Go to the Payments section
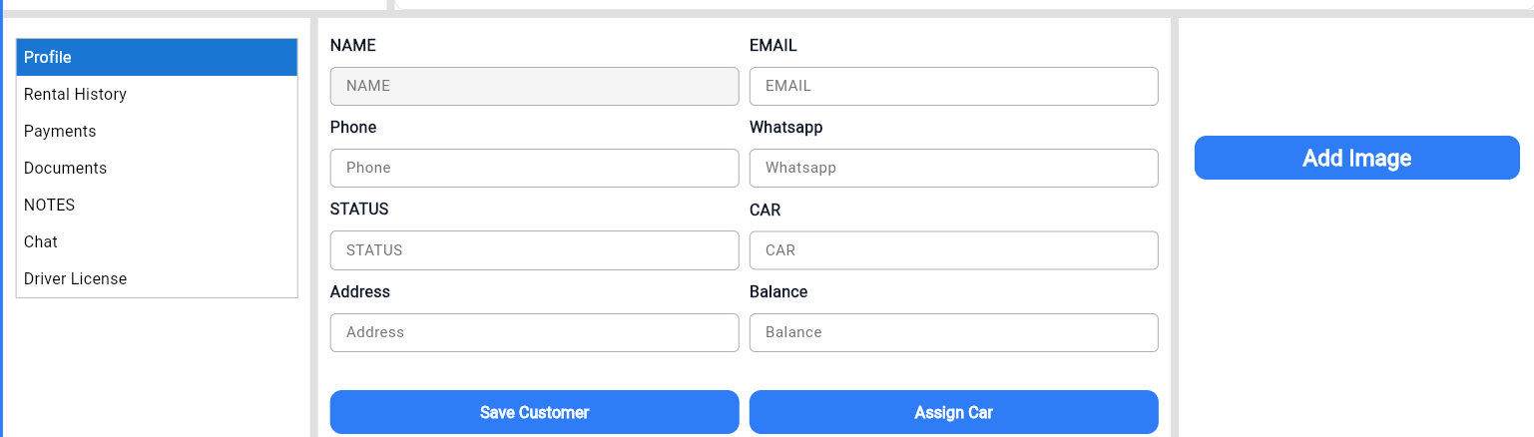Screen dimensions: 1534x437 coord(157,132)
